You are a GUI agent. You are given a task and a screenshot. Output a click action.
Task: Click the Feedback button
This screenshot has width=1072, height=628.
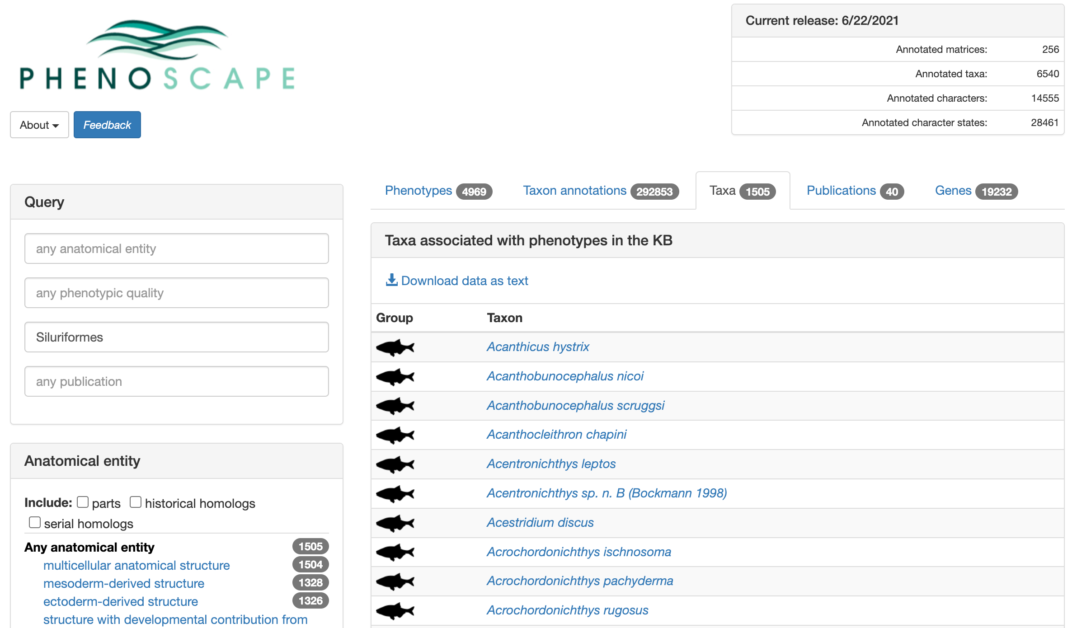[x=107, y=124]
